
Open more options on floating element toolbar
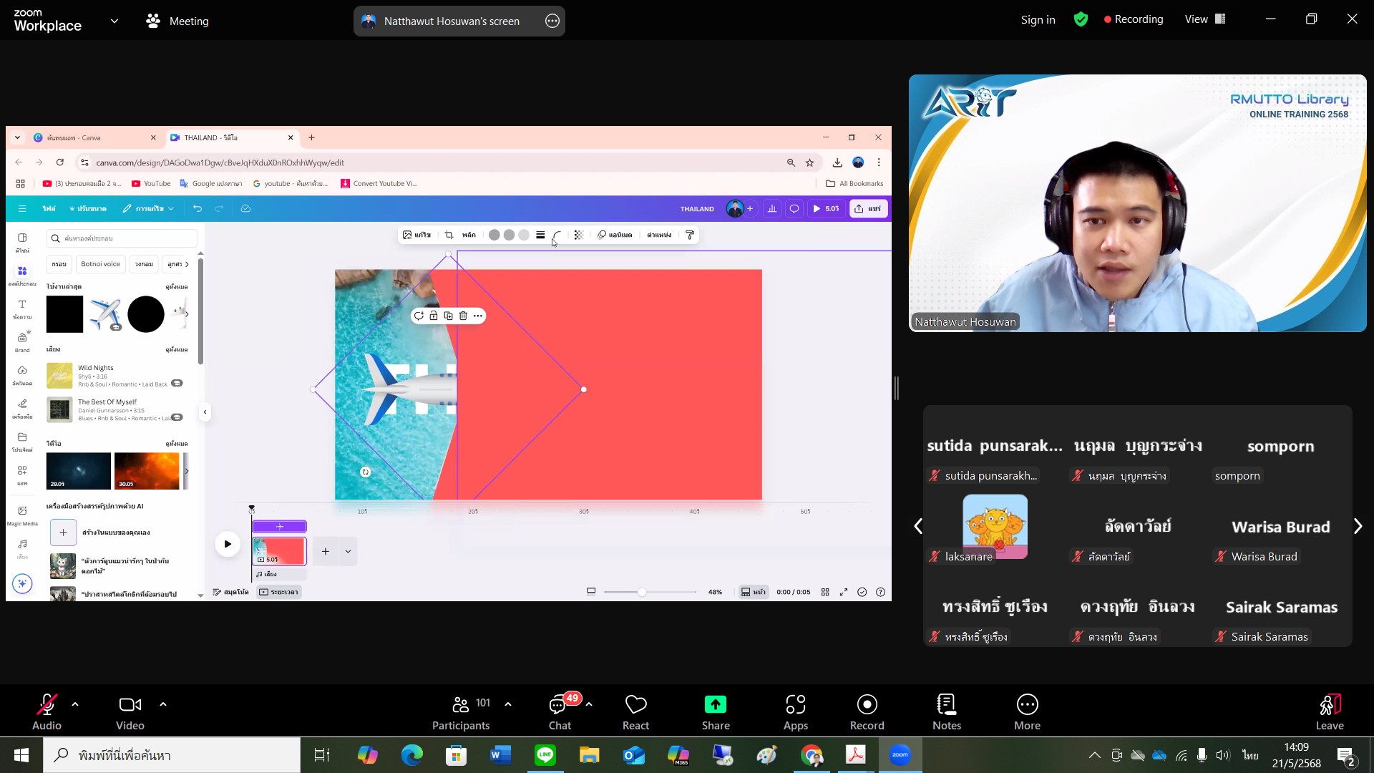point(478,316)
